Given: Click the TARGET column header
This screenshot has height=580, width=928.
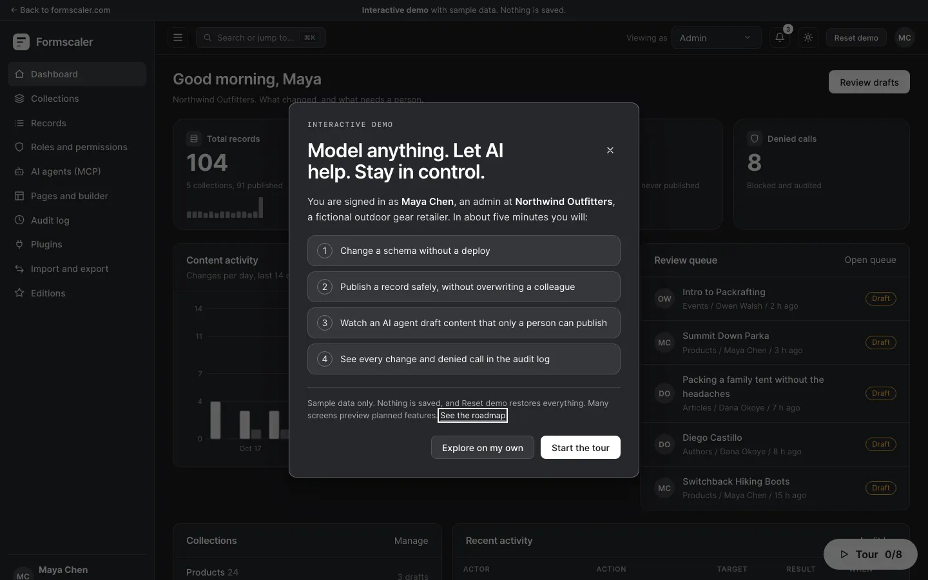Looking at the screenshot, I should [x=732, y=569].
